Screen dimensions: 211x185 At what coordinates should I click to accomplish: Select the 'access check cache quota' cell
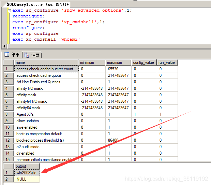point(46,75)
